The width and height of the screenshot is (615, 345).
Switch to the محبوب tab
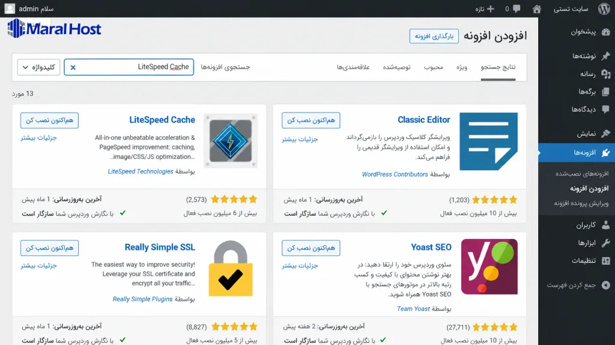pos(434,67)
